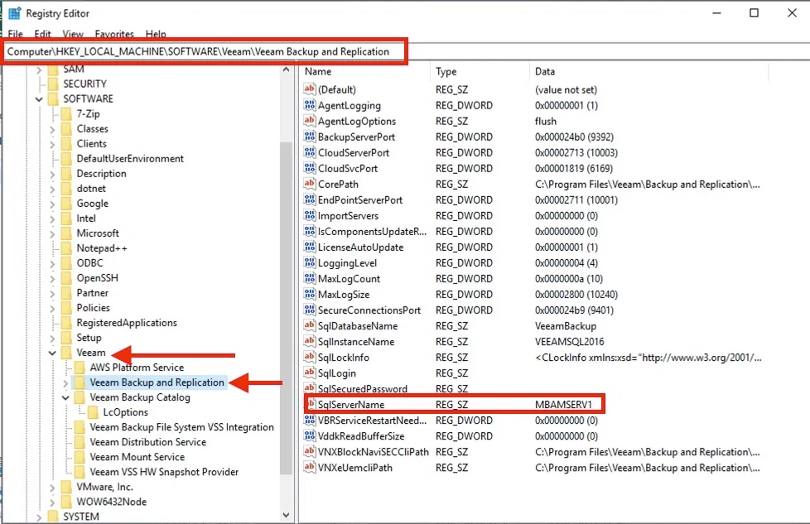Image resolution: width=810 pixels, height=524 pixels.
Task: Select the SqlServerName value name
Action: pyautogui.click(x=351, y=404)
